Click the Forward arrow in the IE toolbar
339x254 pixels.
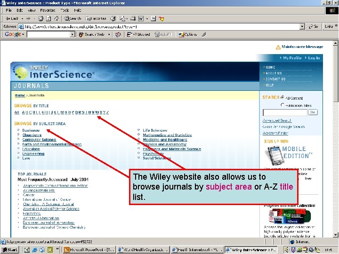click(29, 18)
